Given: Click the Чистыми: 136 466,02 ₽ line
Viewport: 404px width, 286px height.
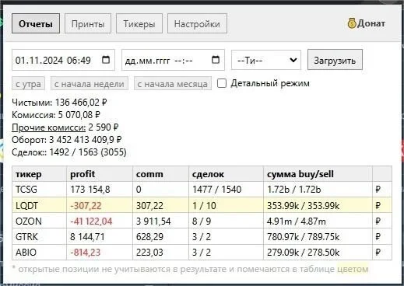Looking at the screenshot, I should pyautogui.click(x=59, y=103).
